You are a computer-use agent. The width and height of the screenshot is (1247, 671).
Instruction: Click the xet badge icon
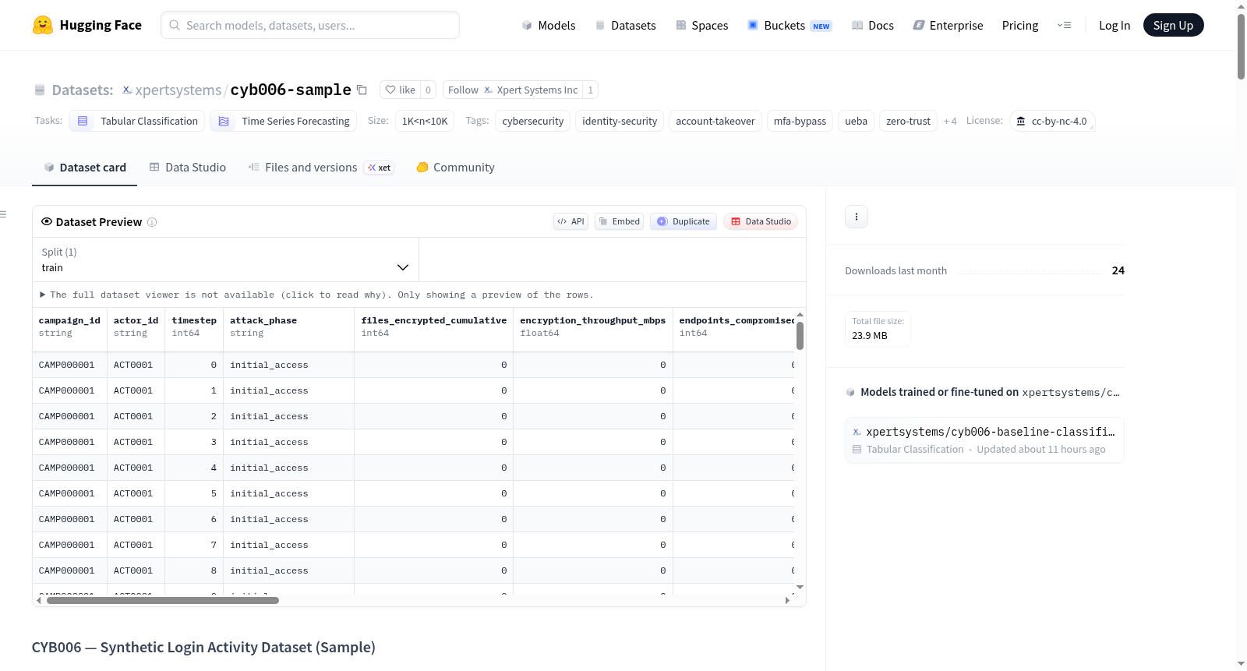pyautogui.click(x=380, y=168)
